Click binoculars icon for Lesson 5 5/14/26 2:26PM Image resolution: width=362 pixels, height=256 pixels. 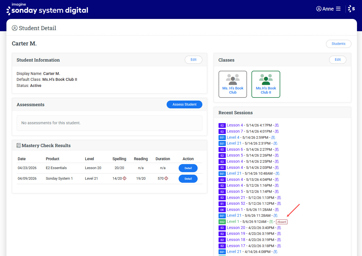click(277, 155)
